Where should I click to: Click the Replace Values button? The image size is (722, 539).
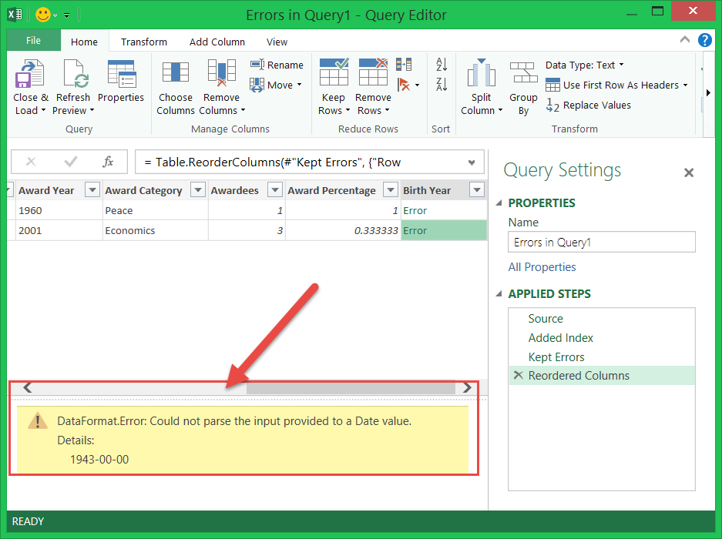pos(589,105)
